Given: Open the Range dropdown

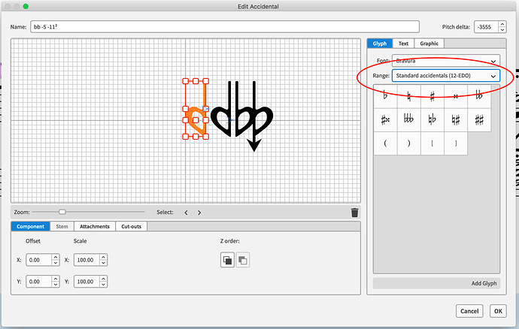Looking at the screenshot, I should point(446,76).
